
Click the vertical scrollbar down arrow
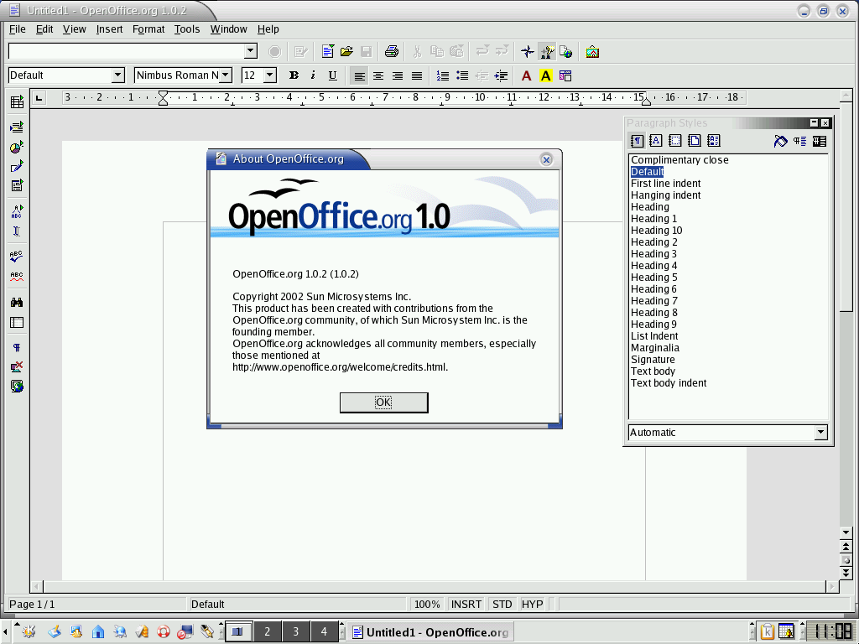pos(846,532)
